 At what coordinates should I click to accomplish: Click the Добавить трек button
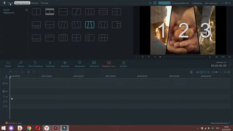[x=13, y=123]
